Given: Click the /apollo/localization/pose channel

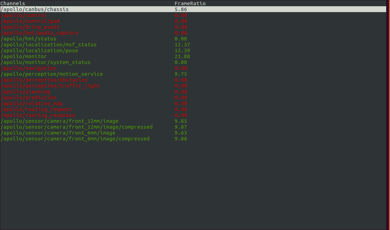Looking at the screenshot, I should point(39,51).
